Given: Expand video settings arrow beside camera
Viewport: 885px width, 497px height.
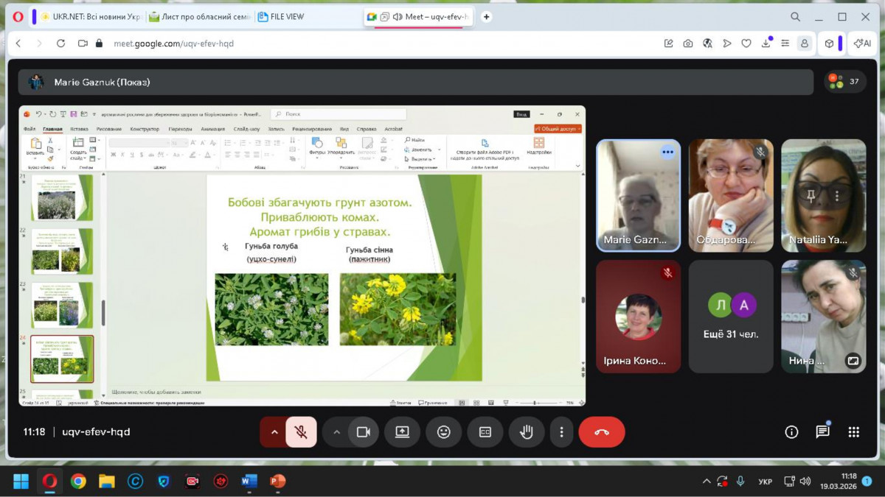Looking at the screenshot, I should point(337,432).
